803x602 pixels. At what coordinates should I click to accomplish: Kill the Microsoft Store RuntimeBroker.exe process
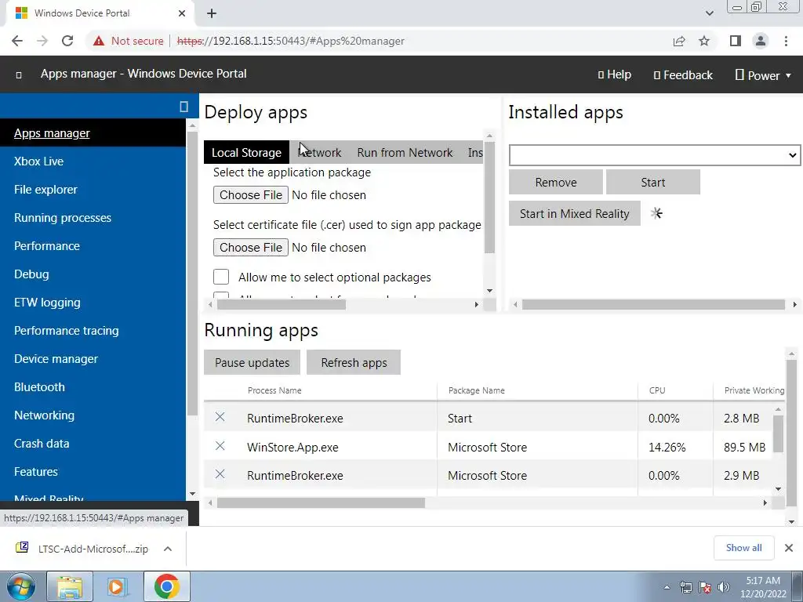(220, 474)
